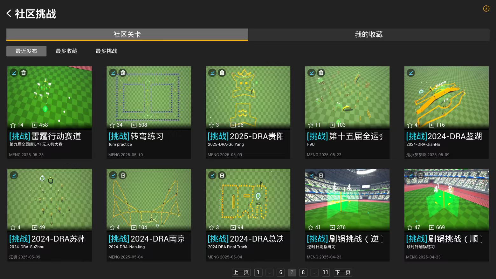Click play count icon on 2024-DRA总决 card
This screenshot has height=279, width=496.
[233, 227]
